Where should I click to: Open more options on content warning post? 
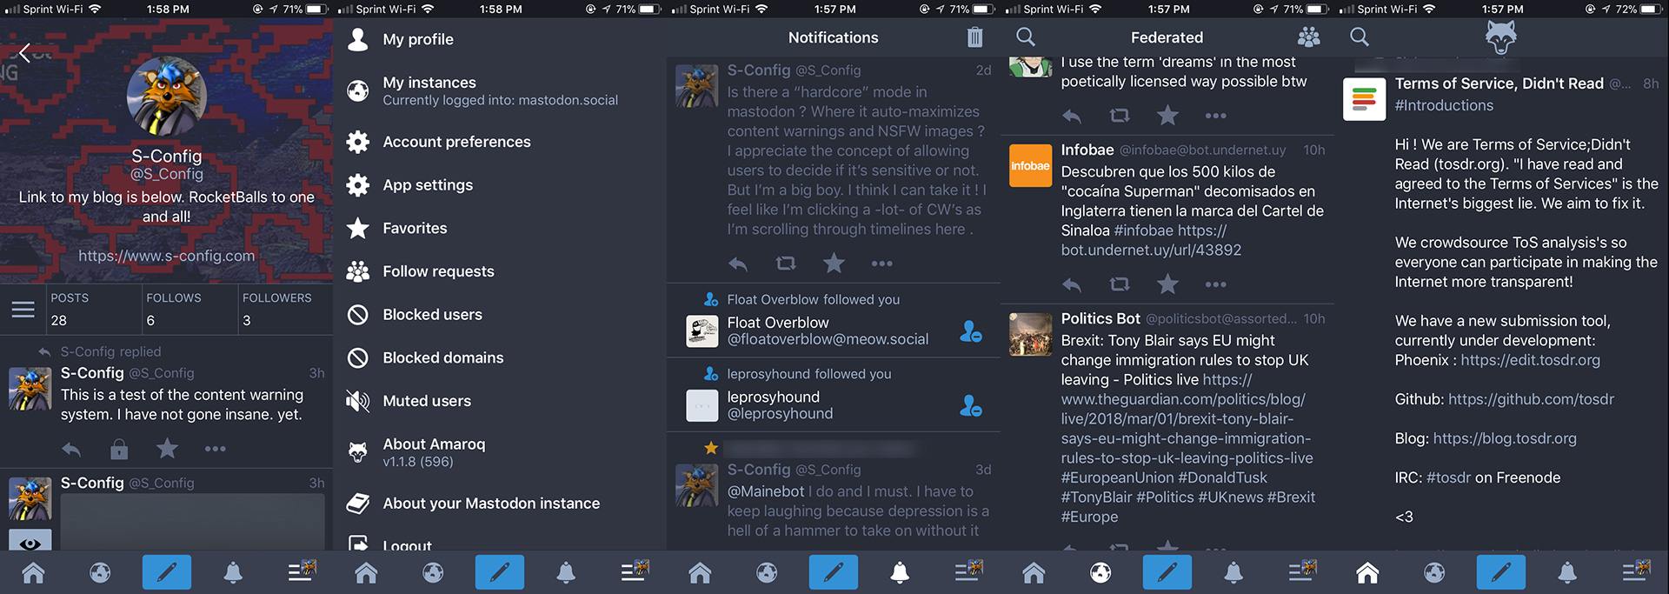point(215,449)
